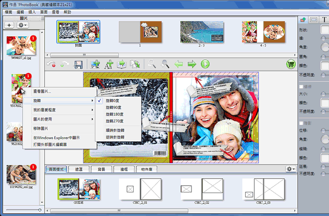Click the shadow 位移 slider
Screen dimensions: 329x216
click(325, 130)
